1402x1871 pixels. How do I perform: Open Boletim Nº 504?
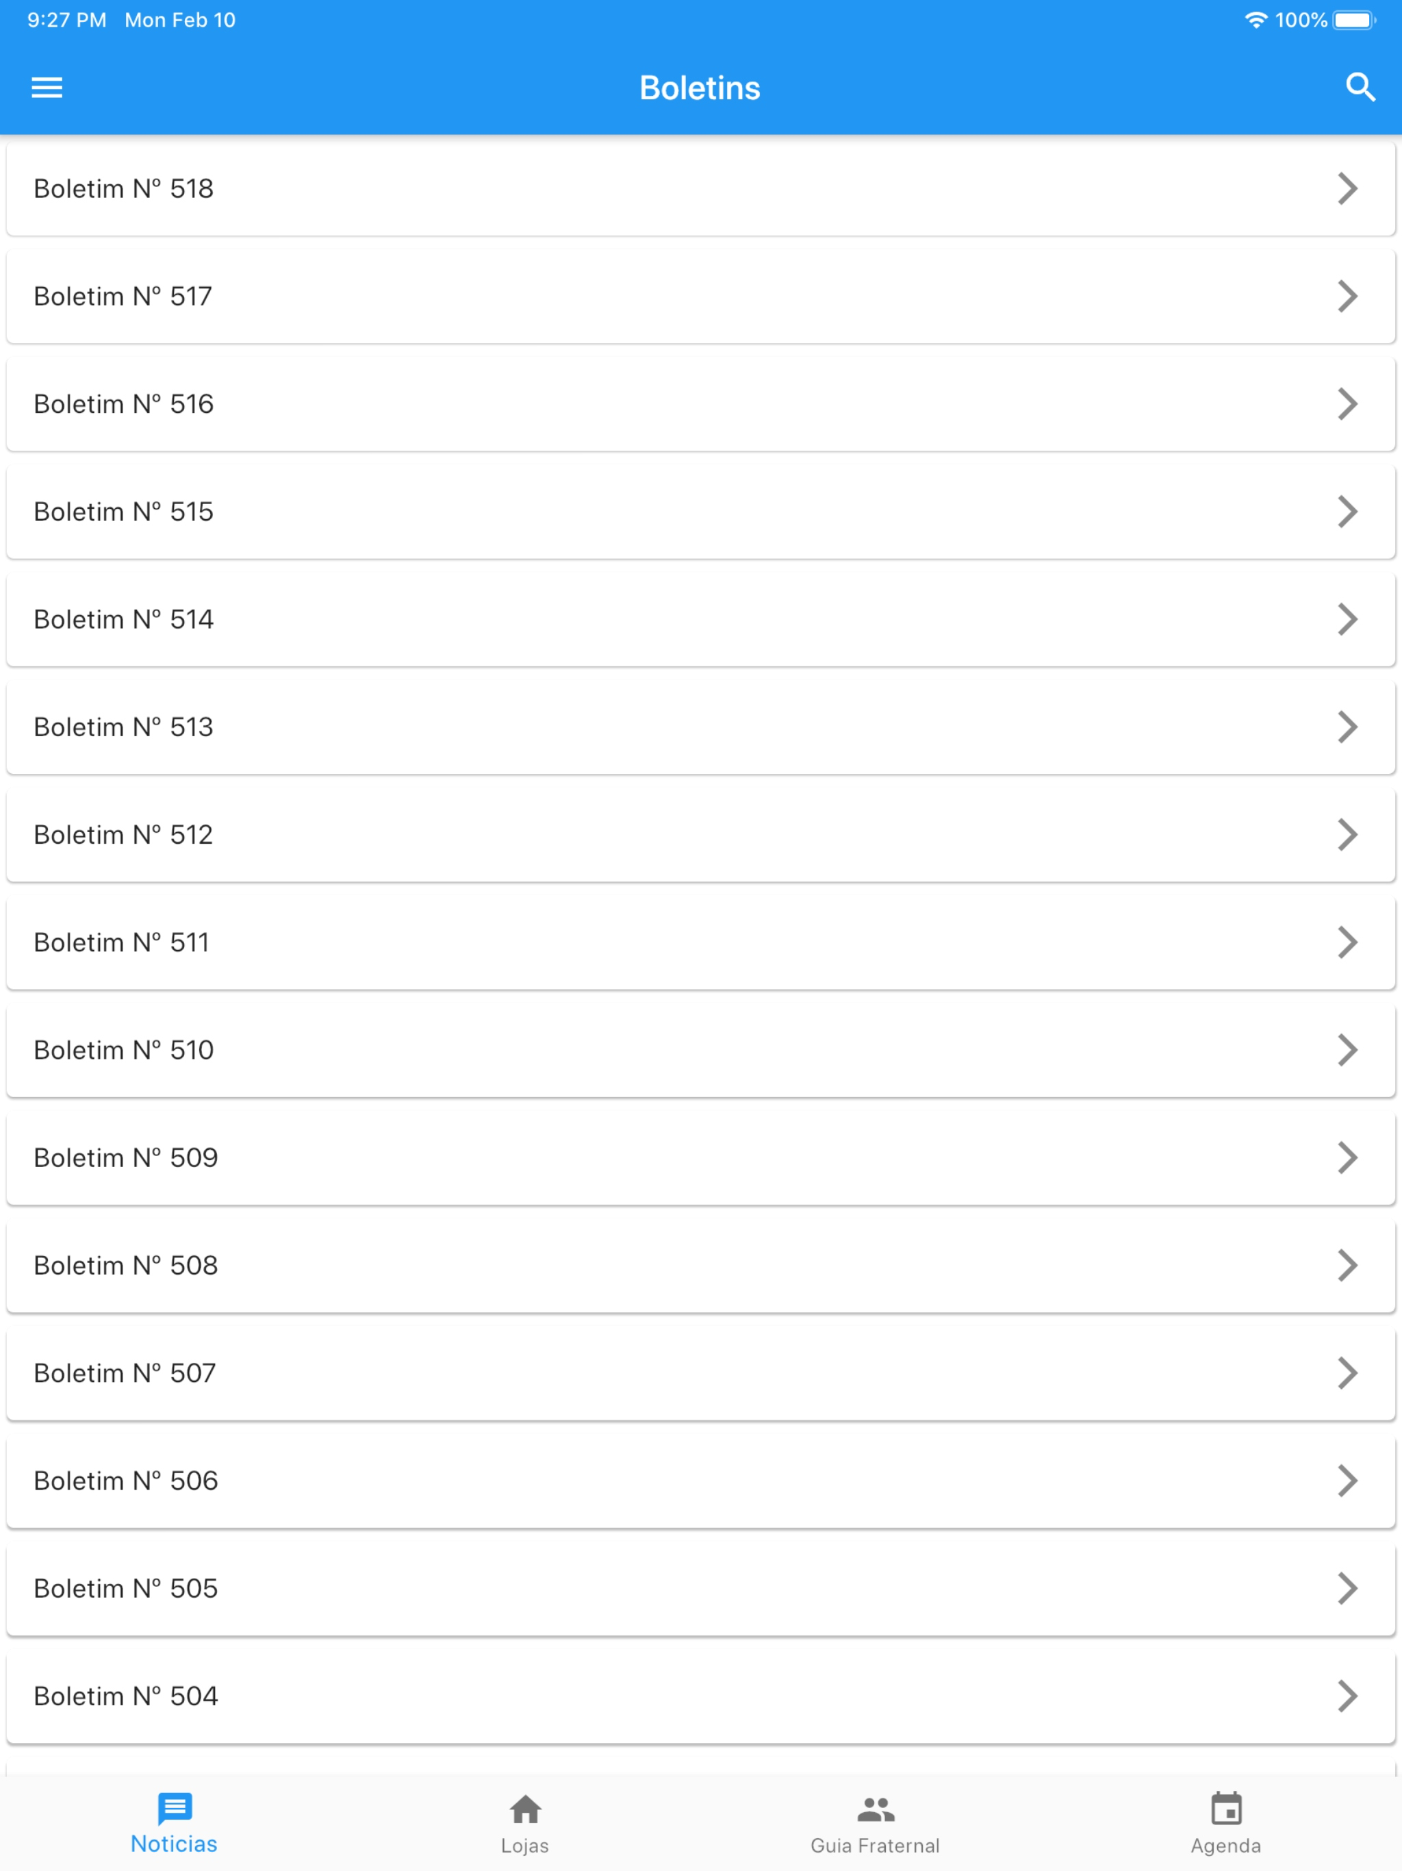tap(701, 1696)
